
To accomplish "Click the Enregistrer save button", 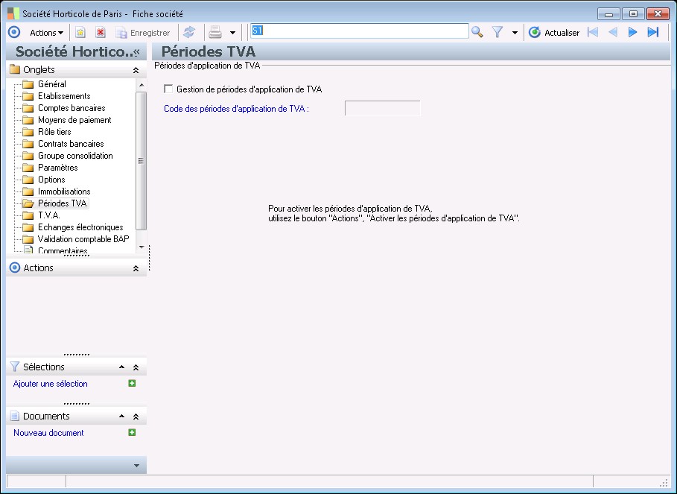I will pos(143,33).
